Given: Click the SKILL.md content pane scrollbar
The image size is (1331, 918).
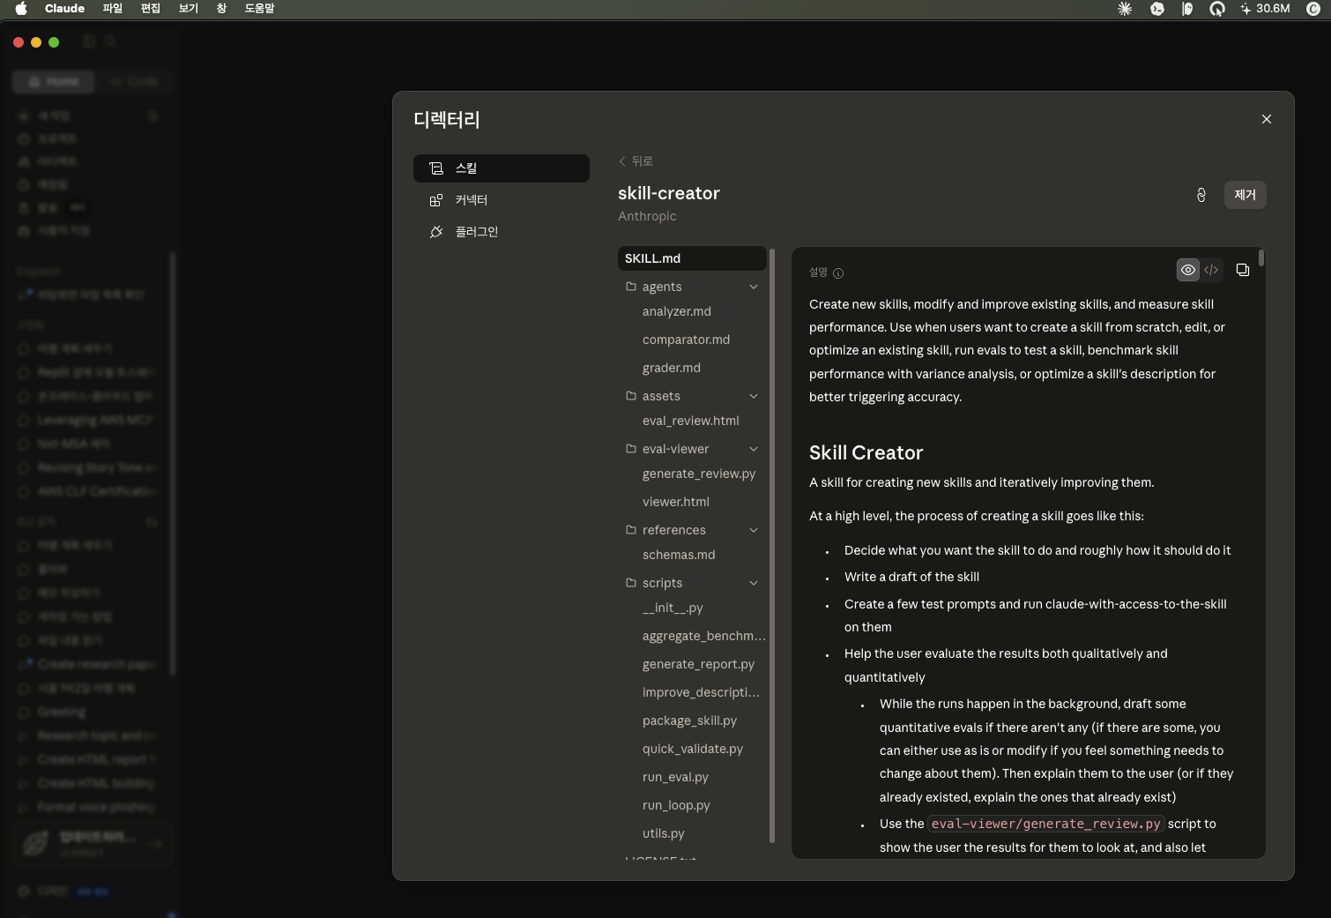Looking at the screenshot, I should 1261,258.
